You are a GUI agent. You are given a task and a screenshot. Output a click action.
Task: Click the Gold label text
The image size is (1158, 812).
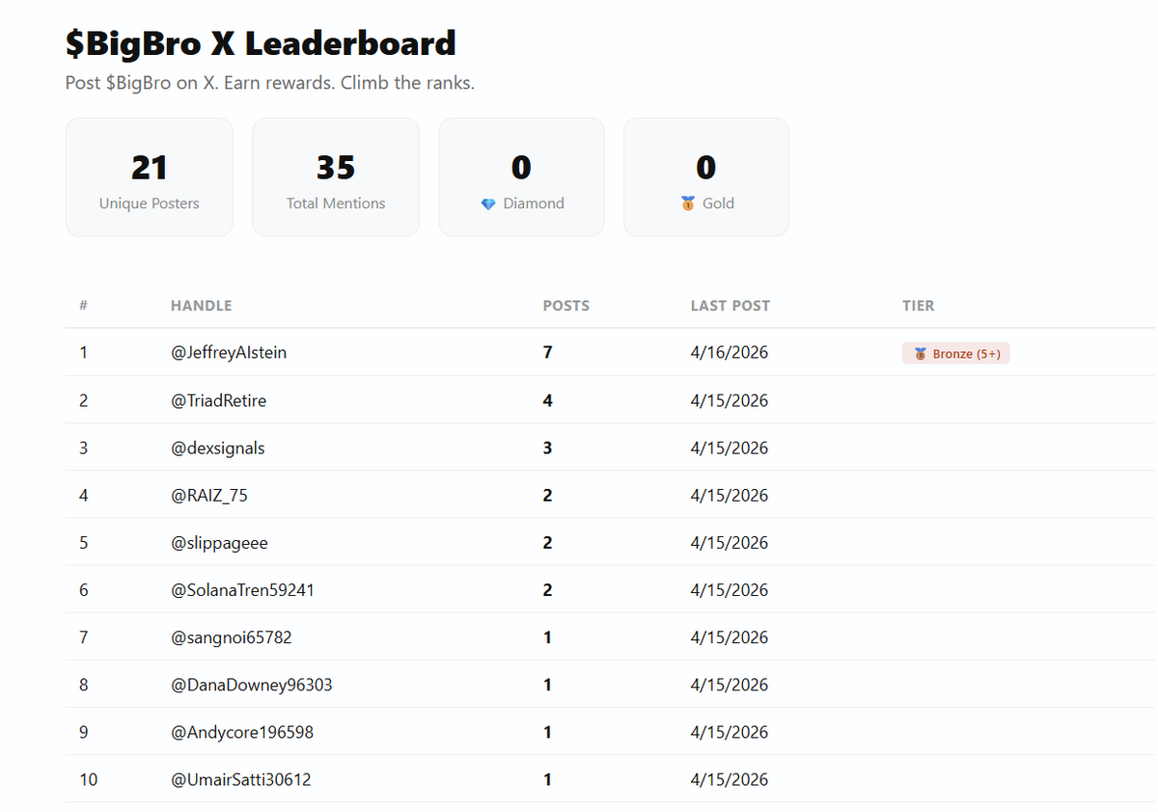point(718,203)
